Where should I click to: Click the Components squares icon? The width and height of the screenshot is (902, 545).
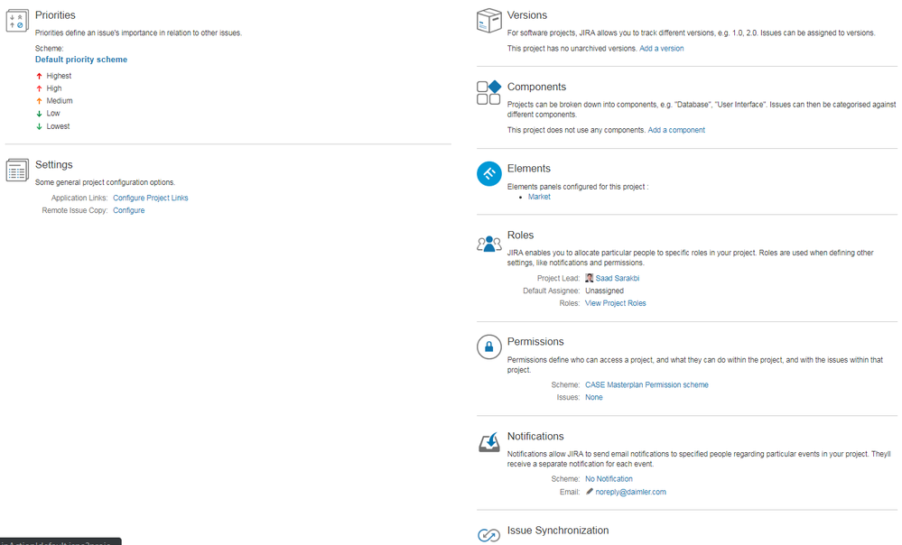(x=489, y=93)
